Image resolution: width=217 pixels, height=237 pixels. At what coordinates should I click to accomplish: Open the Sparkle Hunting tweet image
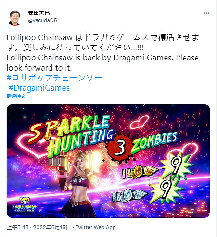(x=108, y=161)
